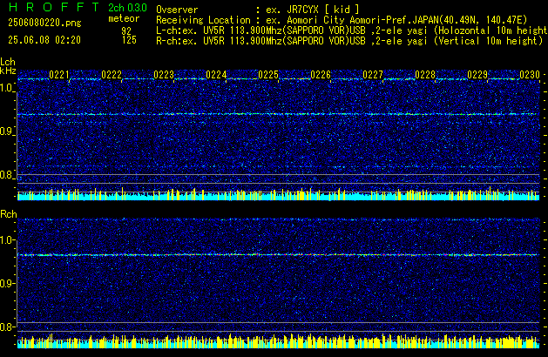Select the 0222 time marker
The image size is (548, 357).
(x=112, y=75)
